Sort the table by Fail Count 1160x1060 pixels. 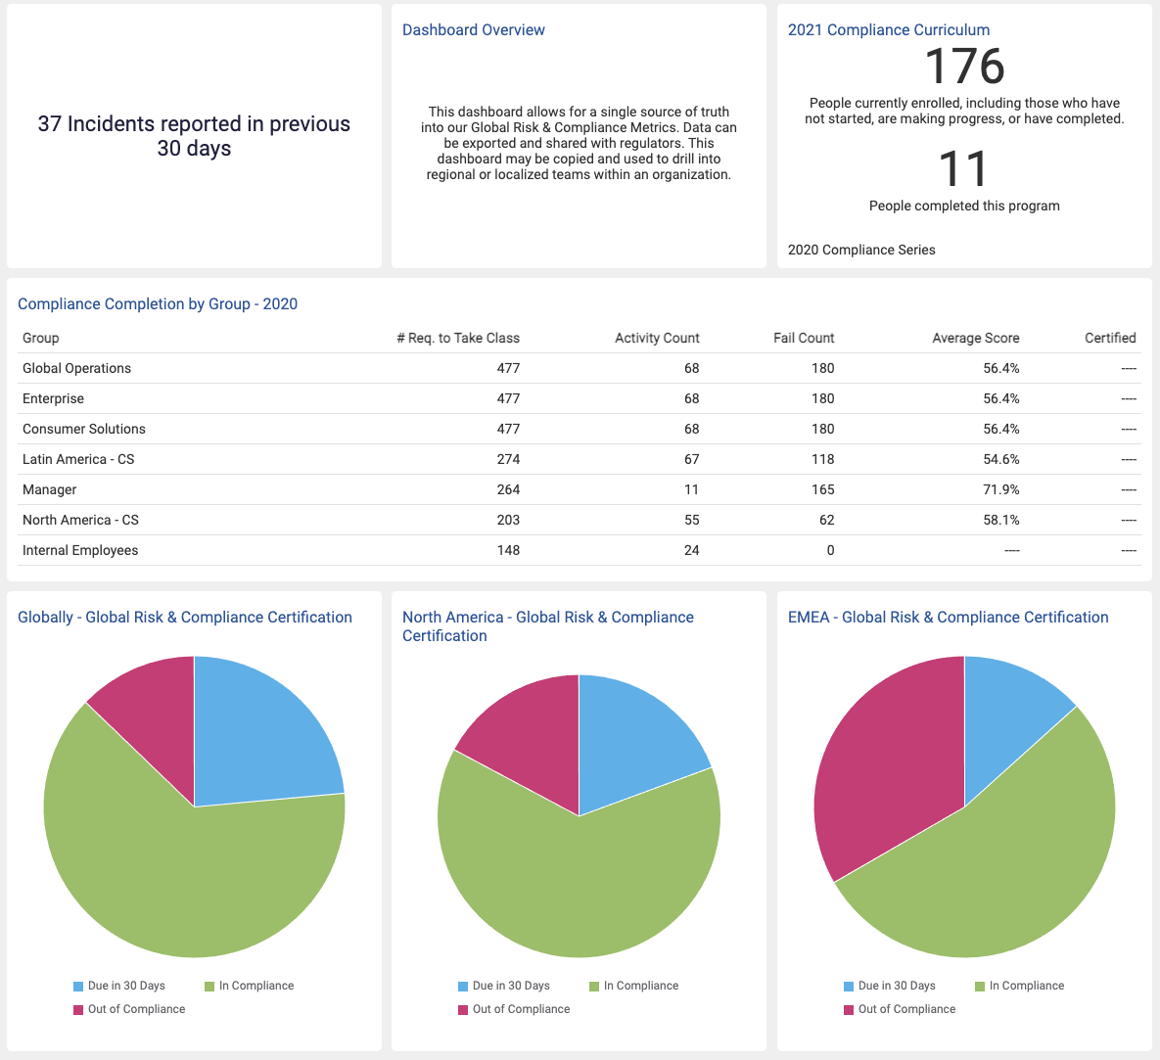click(x=804, y=338)
